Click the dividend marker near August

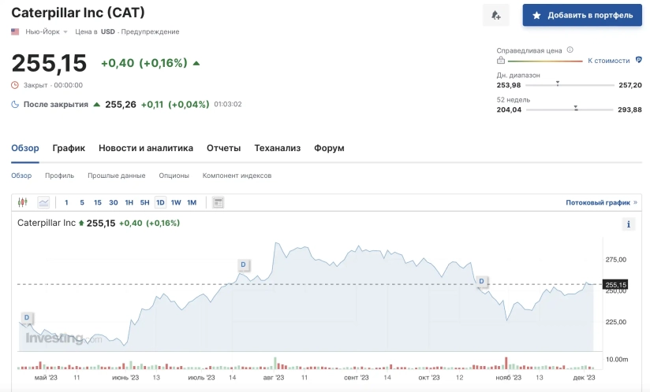243,264
